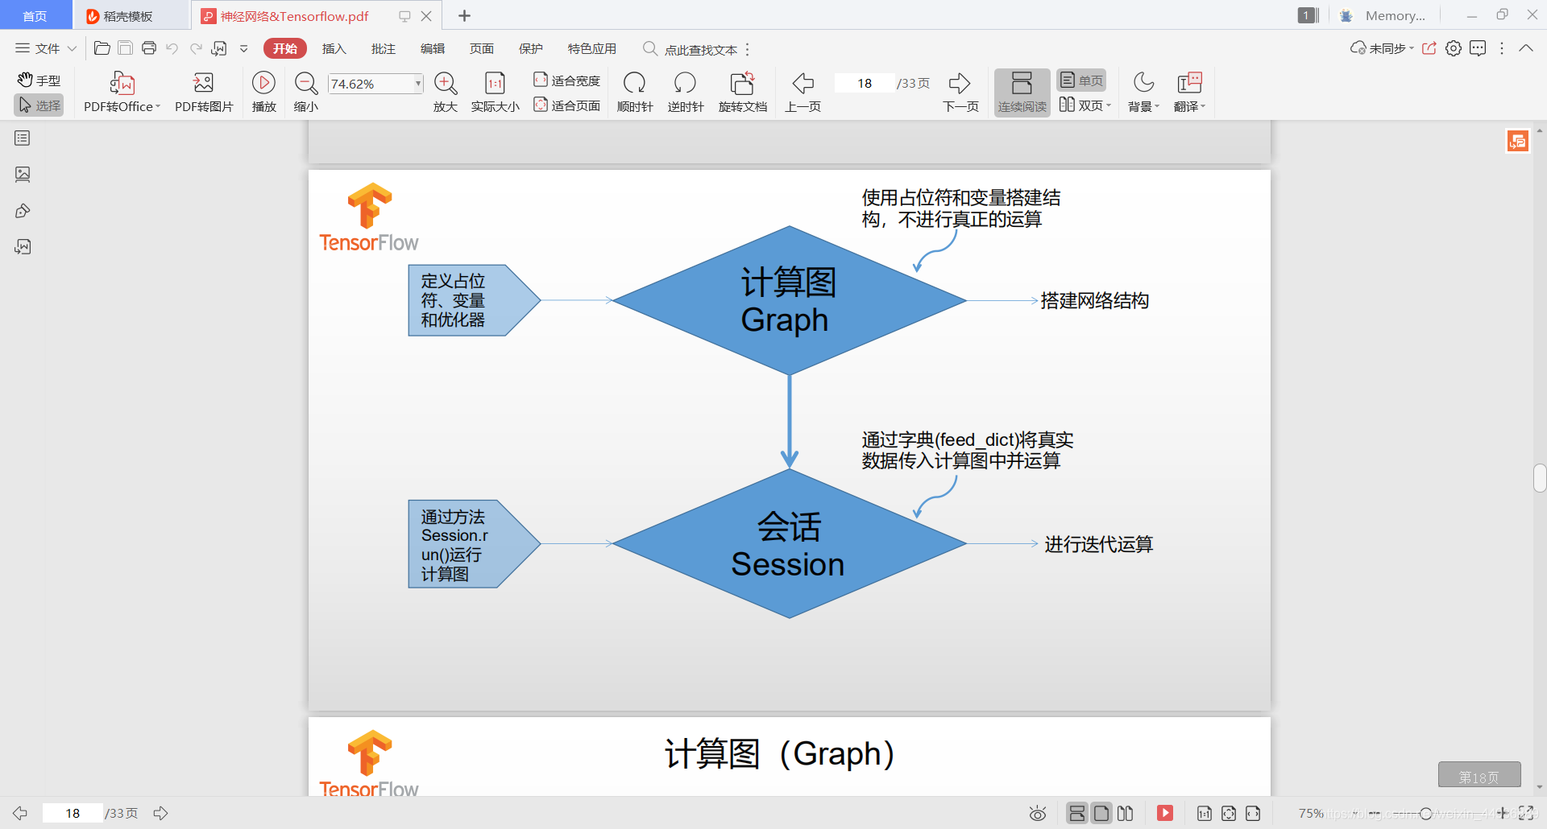Viewport: 1547px width, 829px height.
Task: Rotate page counterclockwise (逆时针)
Action: pos(686,93)
